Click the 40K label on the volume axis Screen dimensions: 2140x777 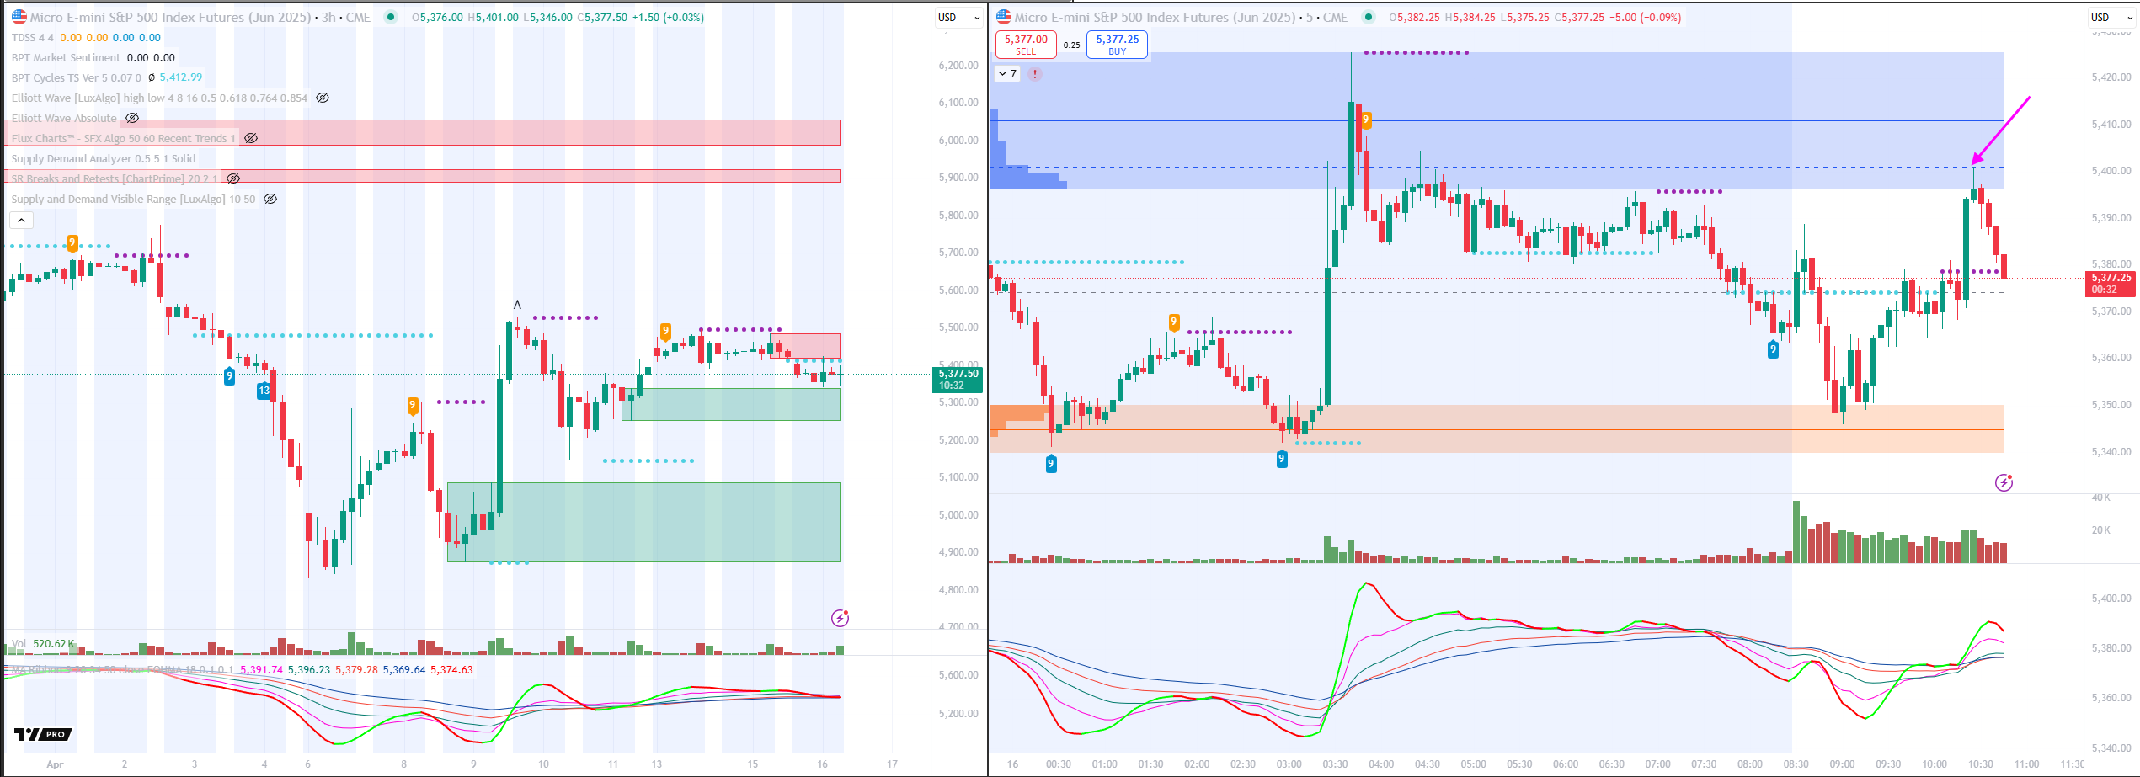[2101, 498]
